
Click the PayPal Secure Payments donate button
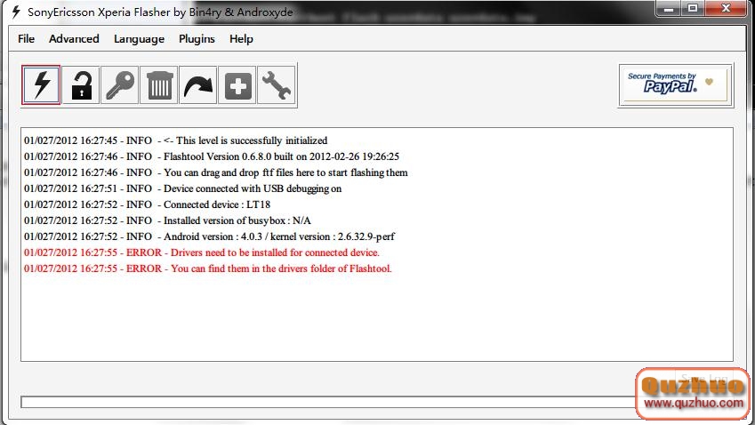coord(676,85)
